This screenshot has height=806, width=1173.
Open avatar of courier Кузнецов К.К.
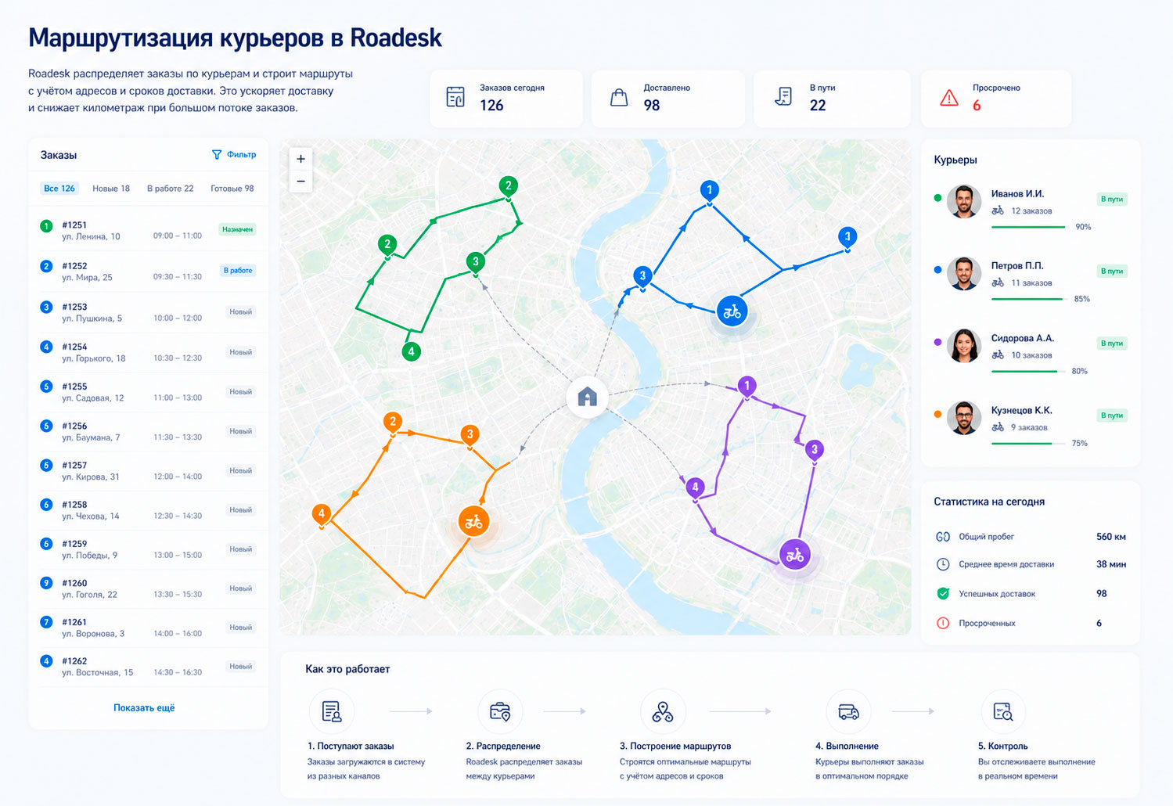click(964, 418)
